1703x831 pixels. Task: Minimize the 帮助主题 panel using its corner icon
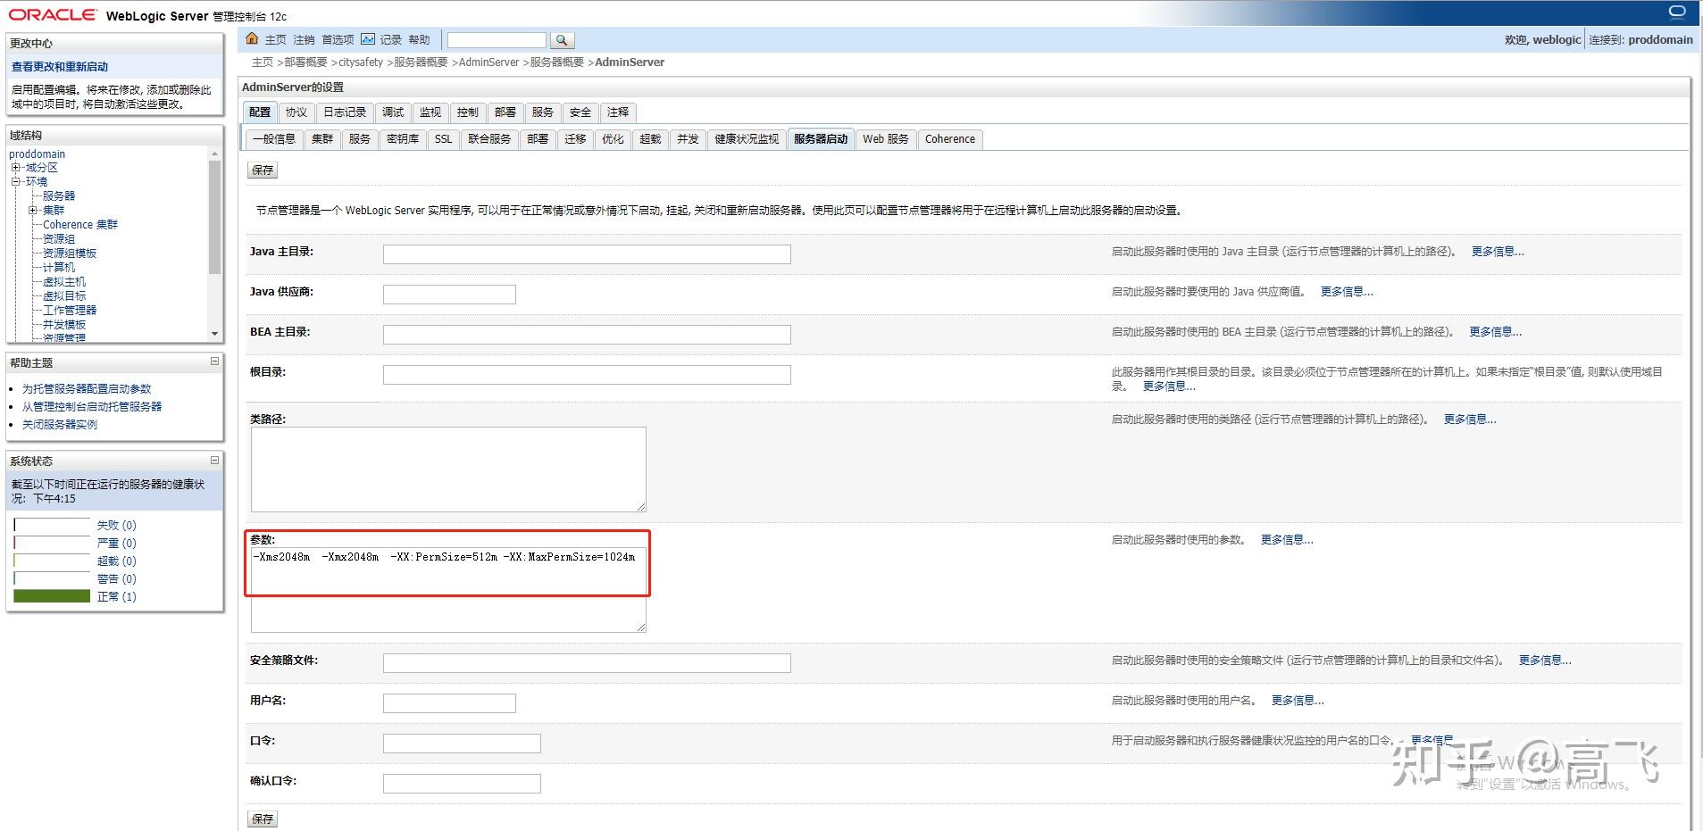coord(213,362)
